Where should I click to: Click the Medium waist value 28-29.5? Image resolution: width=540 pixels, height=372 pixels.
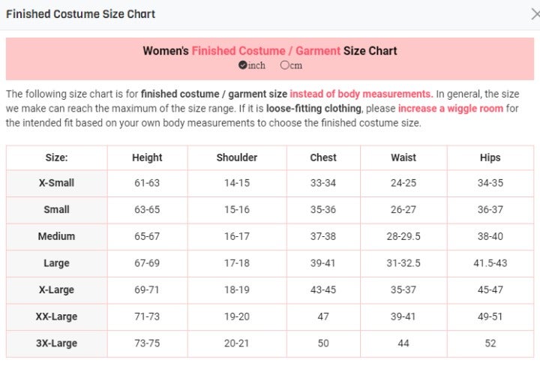tap(403, 236)
